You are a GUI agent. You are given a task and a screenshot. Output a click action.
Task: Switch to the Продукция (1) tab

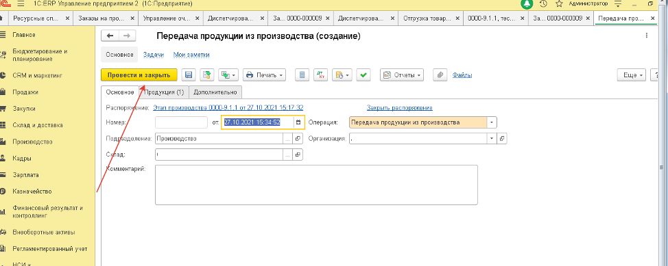pos(164,92)
